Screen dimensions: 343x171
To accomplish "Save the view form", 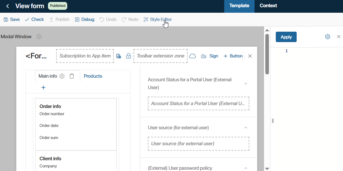I will (x=12, y=20).
